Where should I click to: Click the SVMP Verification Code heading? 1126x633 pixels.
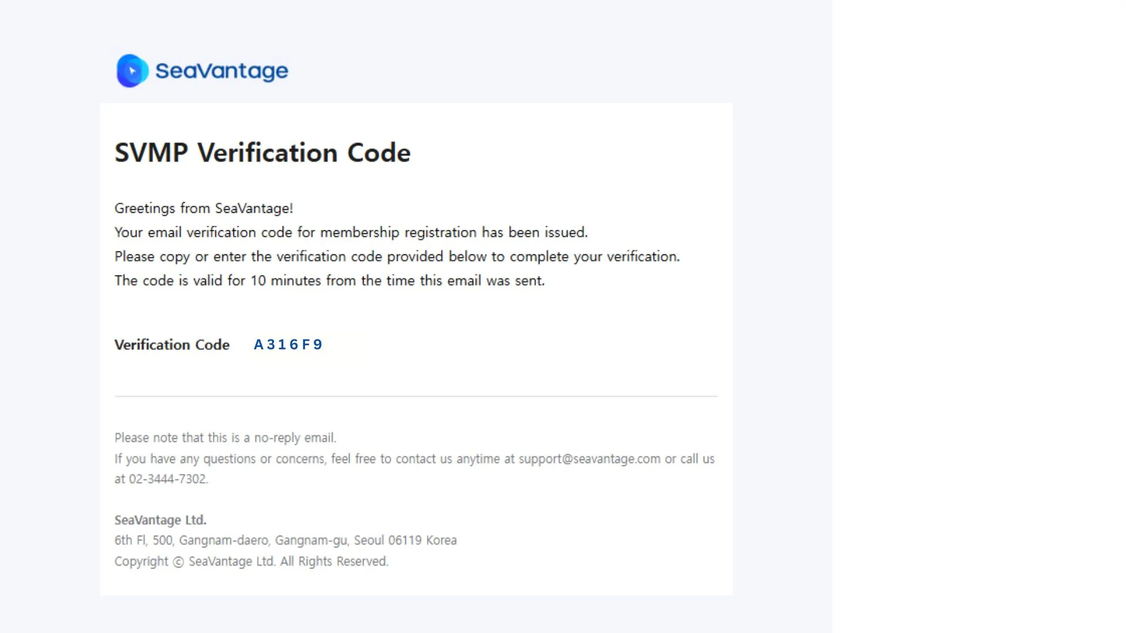(262, 152)
